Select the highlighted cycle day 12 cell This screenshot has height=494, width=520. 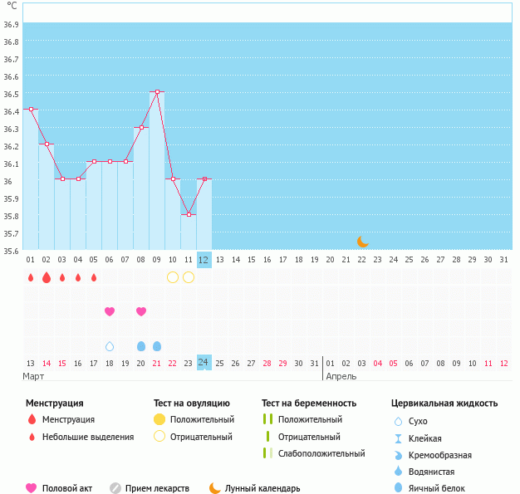tap(204, 260)
